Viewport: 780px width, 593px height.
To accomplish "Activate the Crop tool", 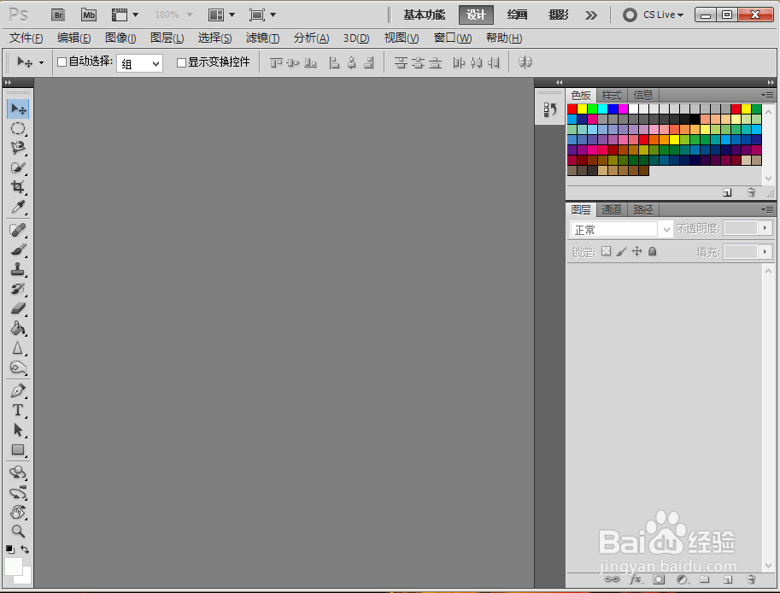I will pos(18,188).
